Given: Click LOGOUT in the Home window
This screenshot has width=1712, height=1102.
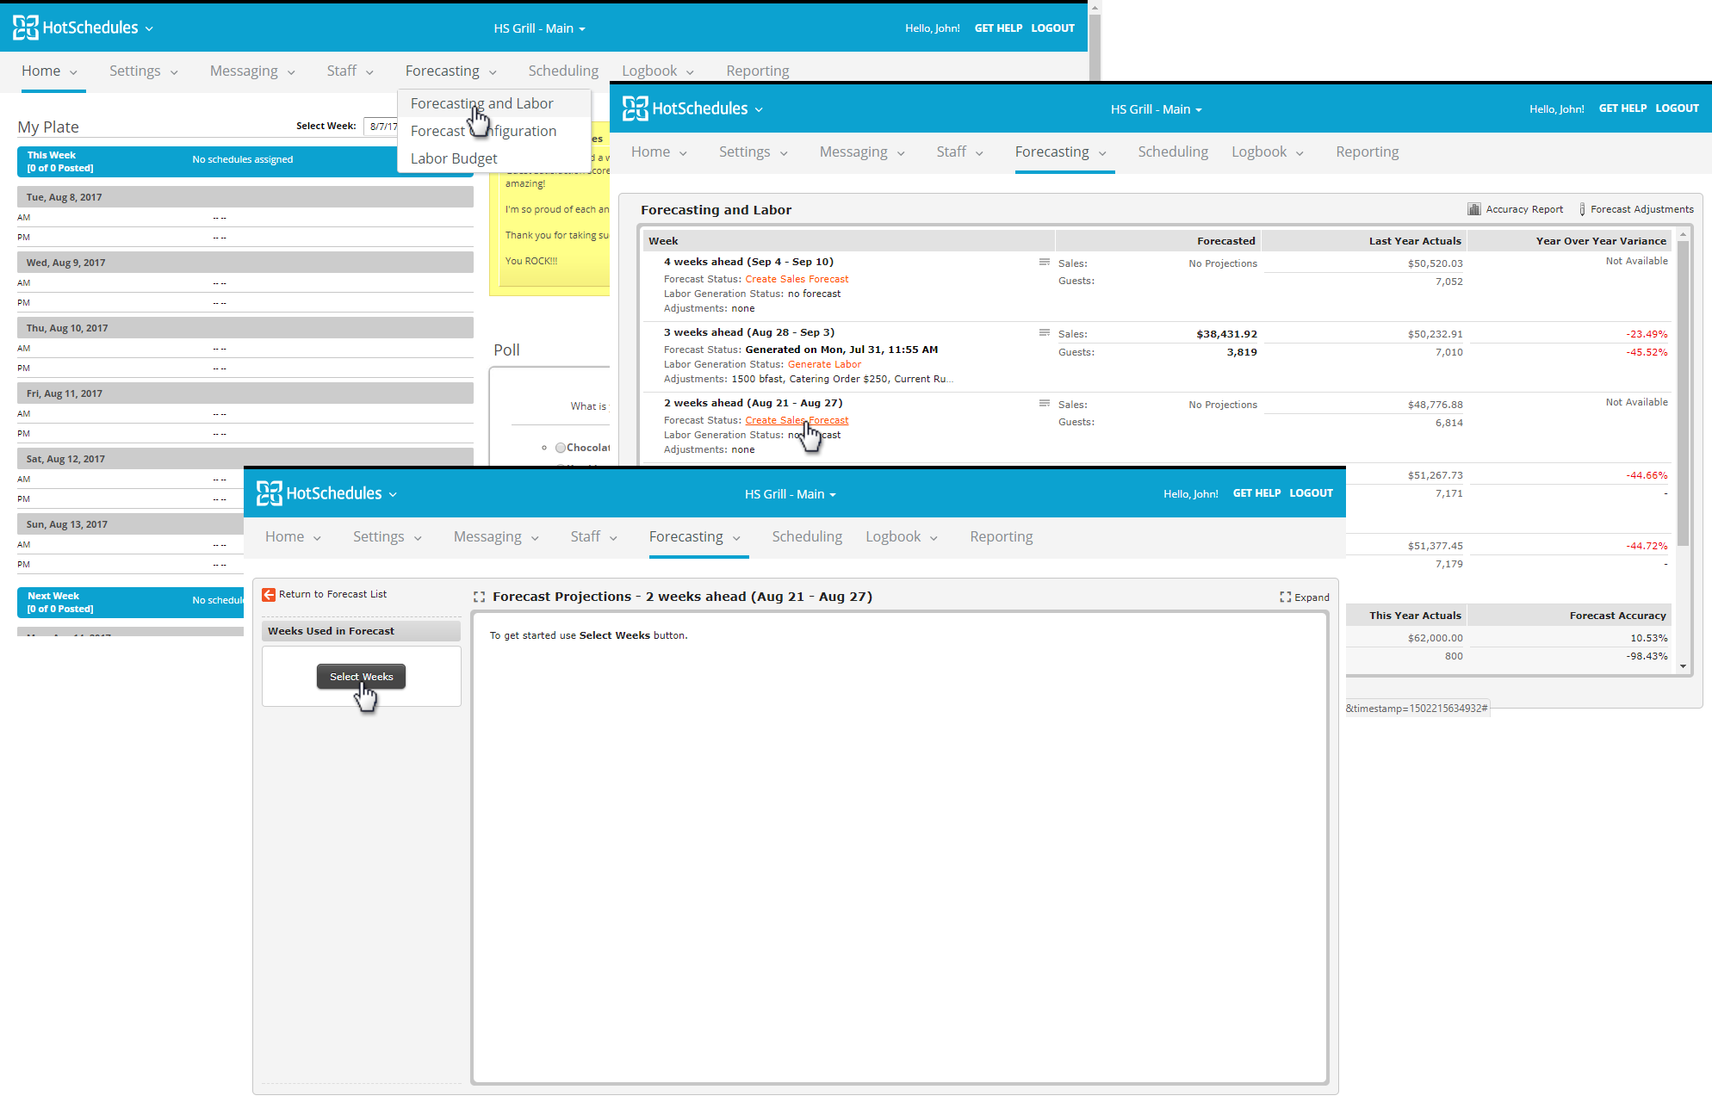Looking at the screenshot, I should pos(1052,28).
